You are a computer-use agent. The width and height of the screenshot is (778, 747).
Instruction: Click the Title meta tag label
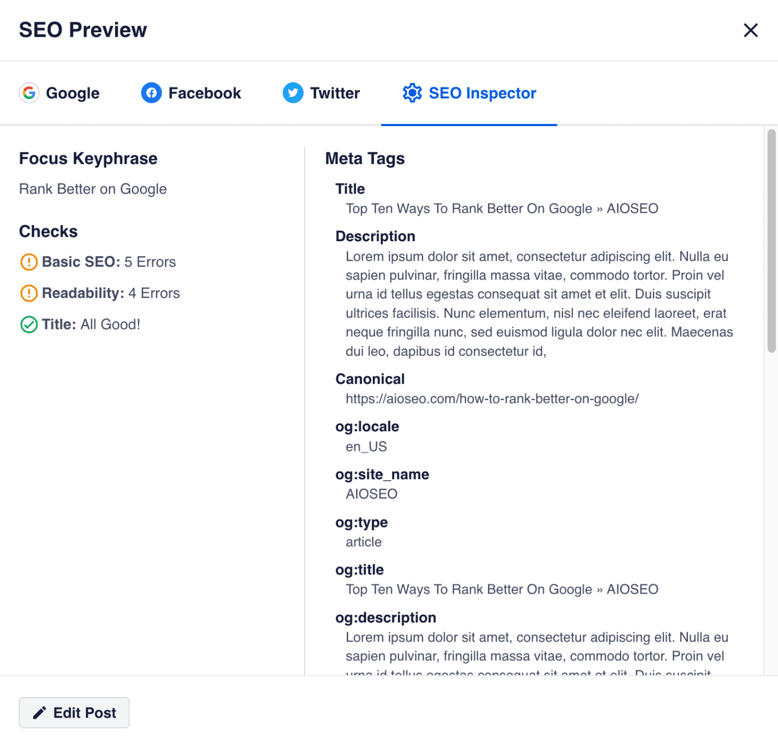pos(350,189)
